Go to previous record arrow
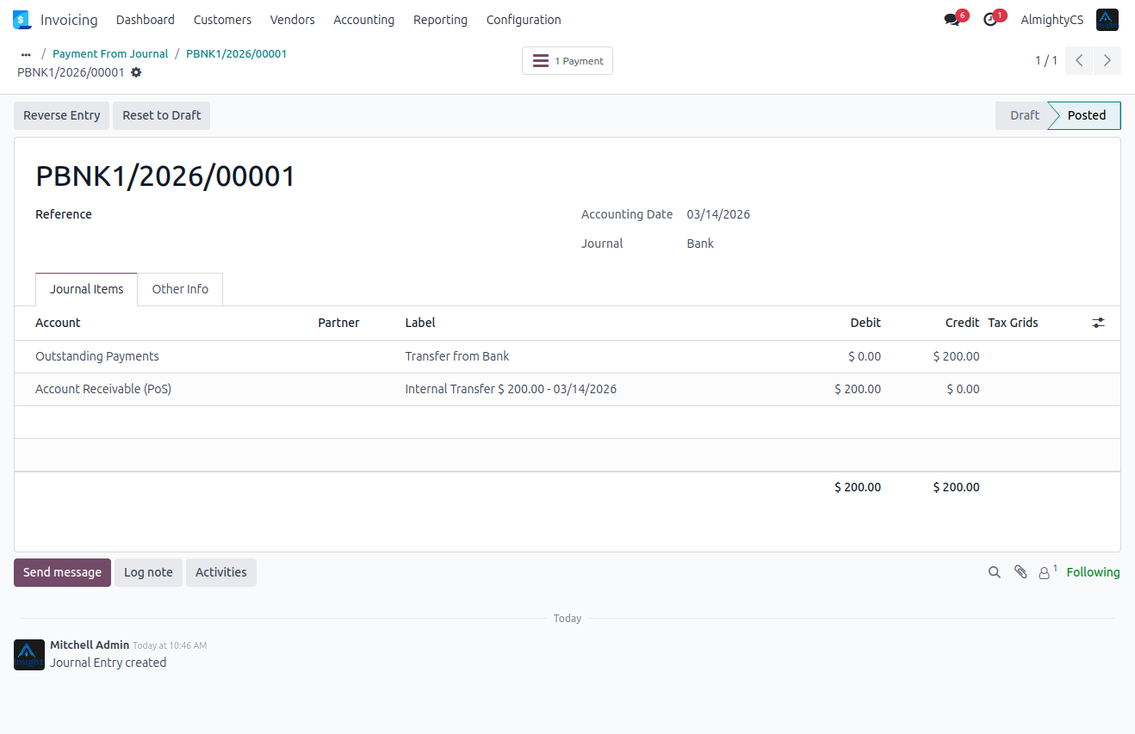The image size is (1135, 734). point(1079,60)
